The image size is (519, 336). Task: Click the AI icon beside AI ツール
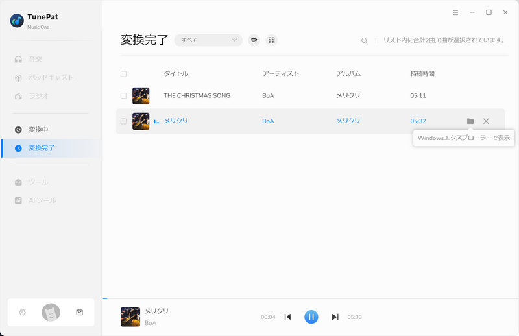coord(18,200)
